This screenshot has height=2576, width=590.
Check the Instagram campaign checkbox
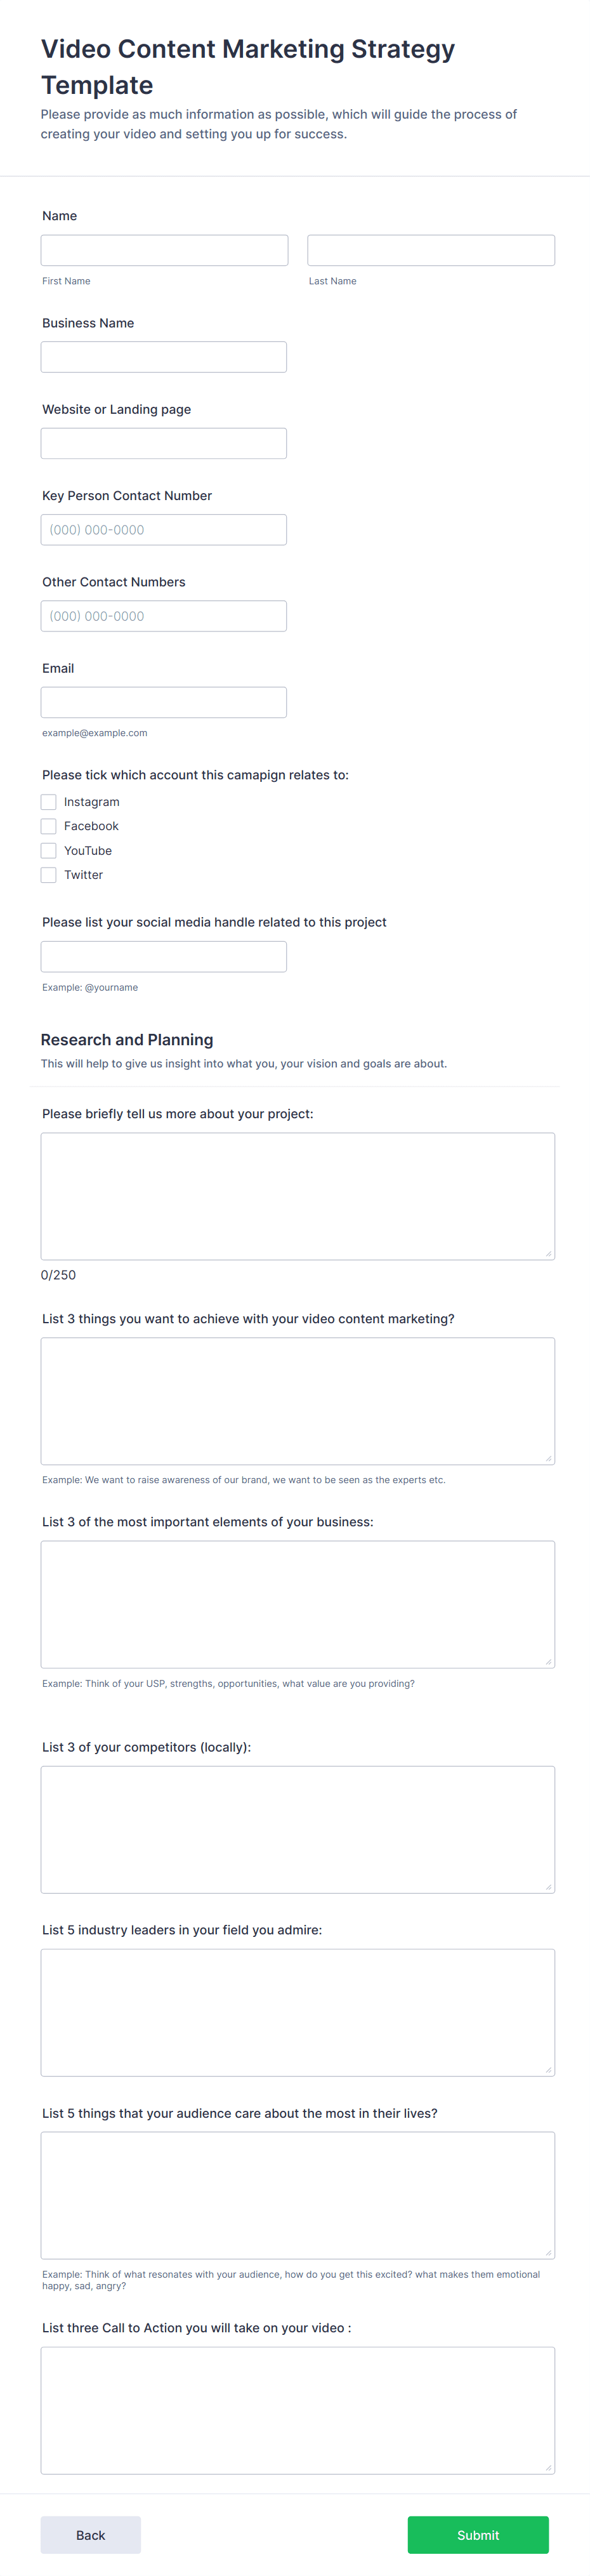(48, 801)
